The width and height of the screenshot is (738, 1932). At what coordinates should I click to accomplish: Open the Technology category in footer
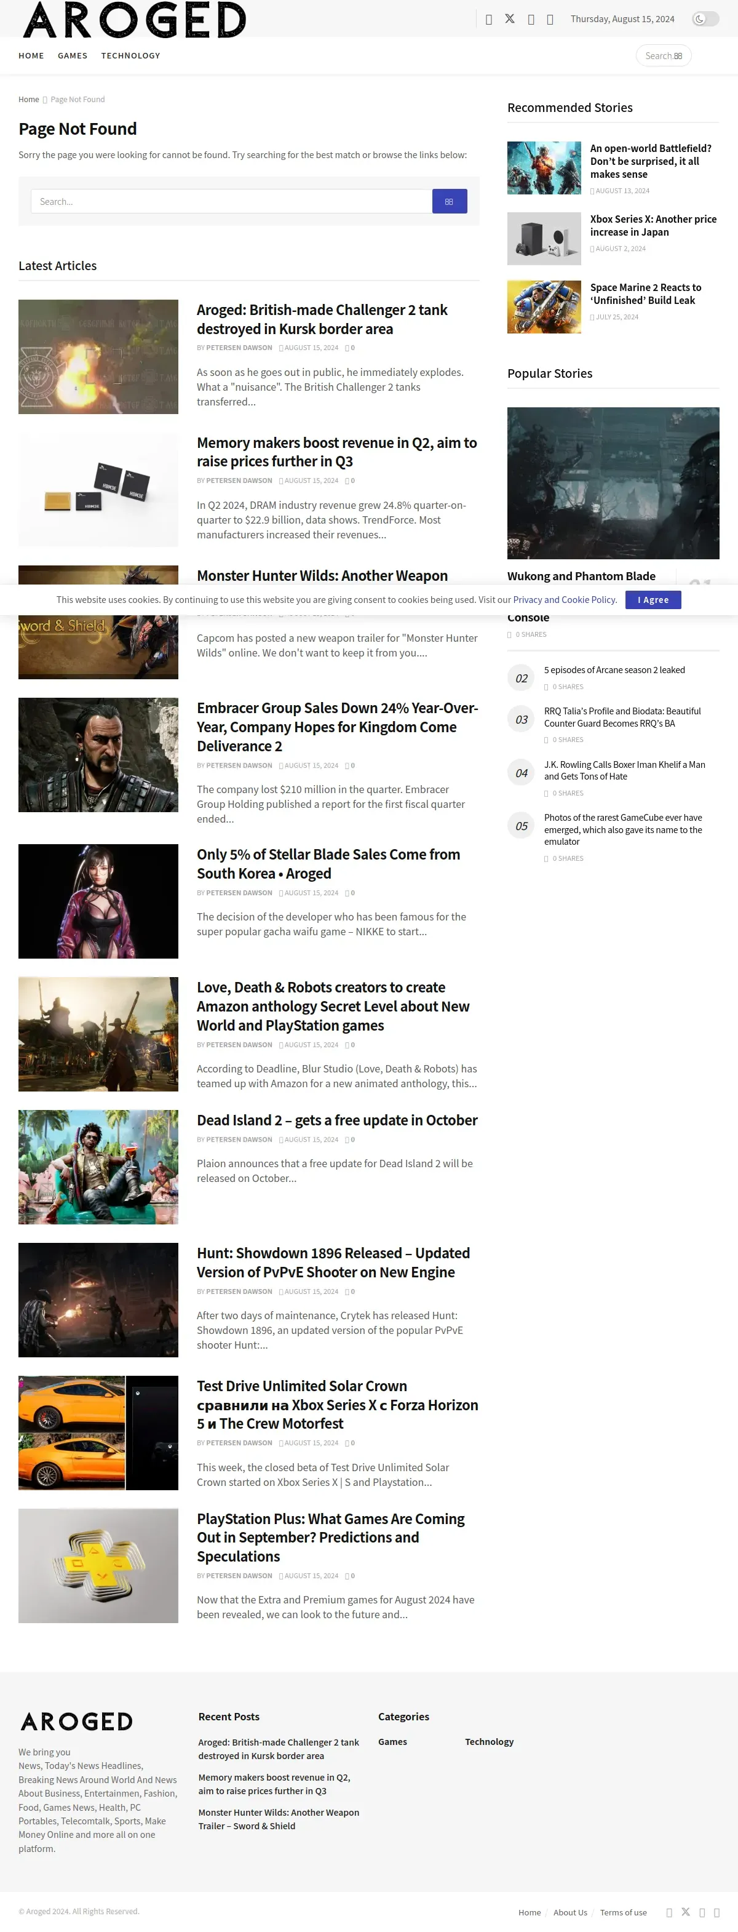489,1741
